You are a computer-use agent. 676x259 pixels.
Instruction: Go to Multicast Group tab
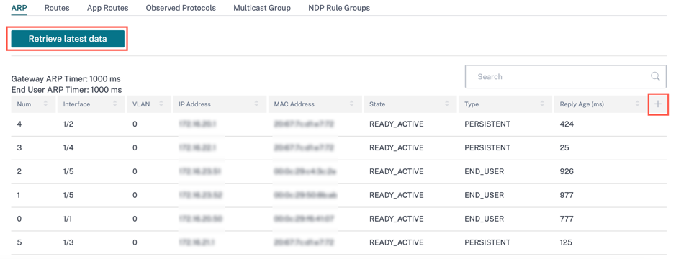(262, 8)
